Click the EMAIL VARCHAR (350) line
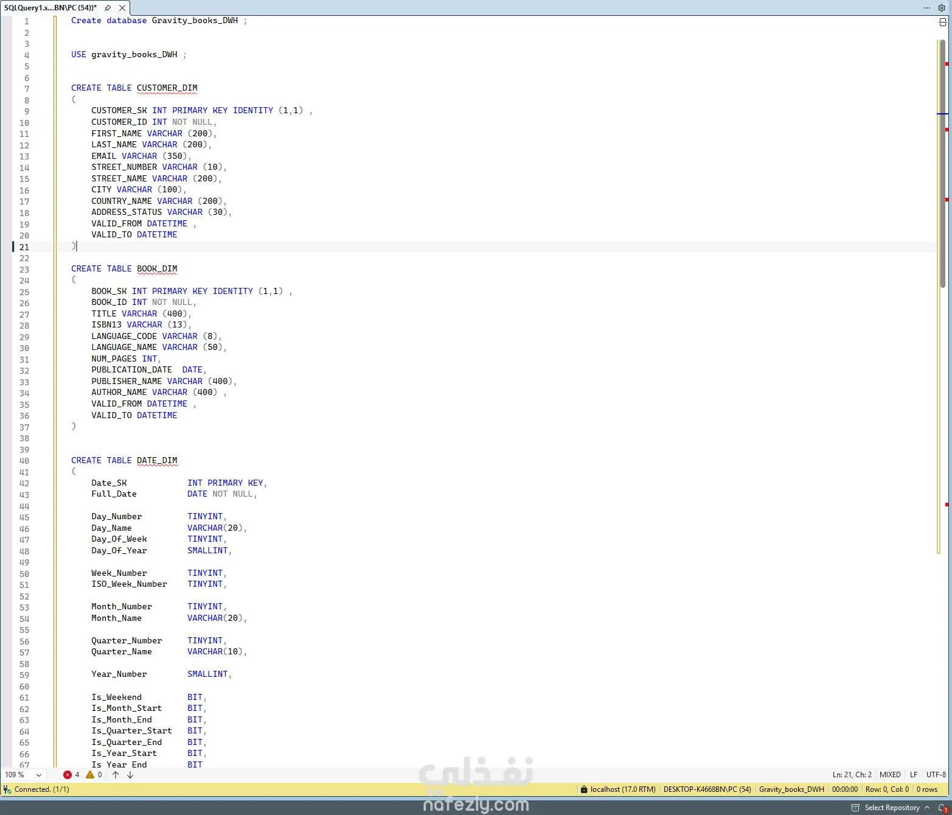Image resolution: width=952 pixels, height=815 pixels. [141, 156]
